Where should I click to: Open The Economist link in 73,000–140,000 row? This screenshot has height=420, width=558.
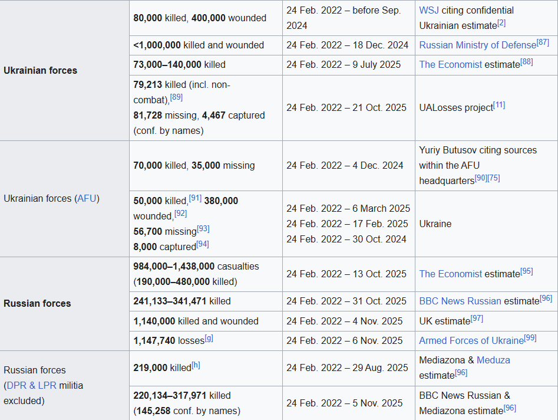point(450,64)
